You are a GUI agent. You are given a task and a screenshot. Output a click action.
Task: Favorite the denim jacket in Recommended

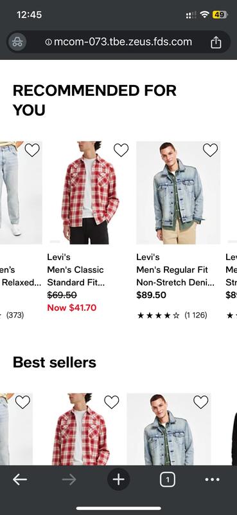click(x=210, y=150)
